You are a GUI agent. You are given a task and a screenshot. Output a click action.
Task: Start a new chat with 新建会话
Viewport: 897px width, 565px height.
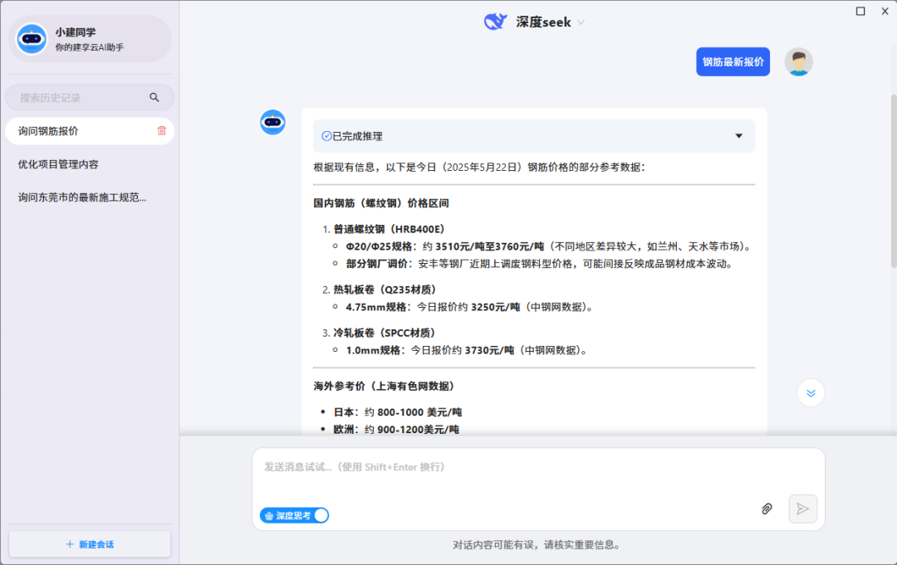(x=90, y=544)
